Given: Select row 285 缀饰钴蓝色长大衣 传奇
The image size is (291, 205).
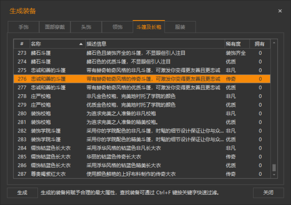Looking at the screenshot, I should point(142,157).
